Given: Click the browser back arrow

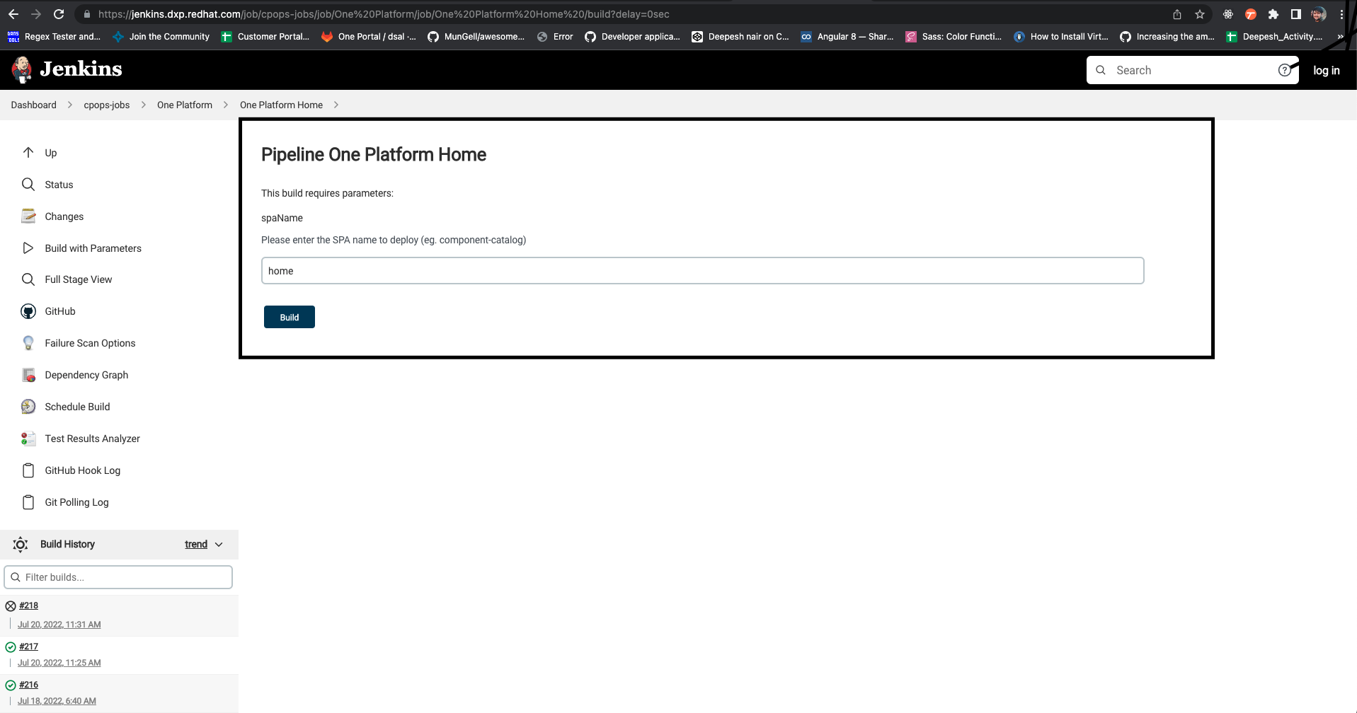Looking at the screenshot, I should [13, 14].
